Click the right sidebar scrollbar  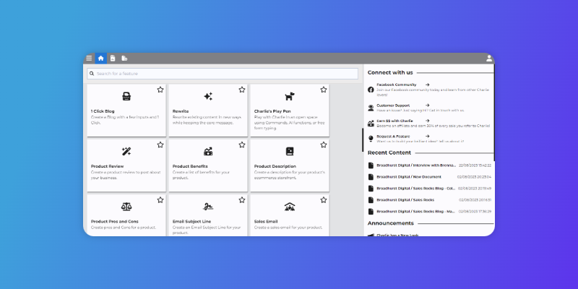(x=494, y=113)
